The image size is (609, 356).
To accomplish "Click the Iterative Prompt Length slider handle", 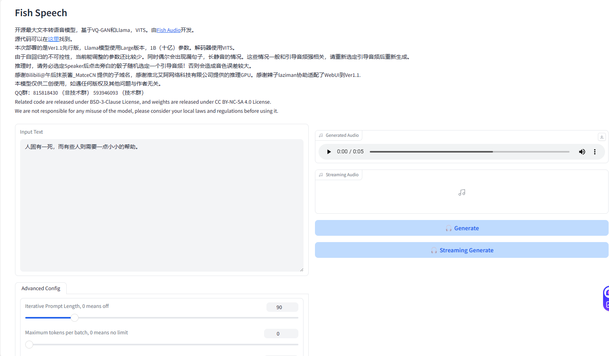I will [75, 318].
